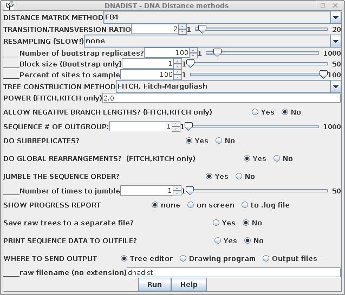Viewport: 345px width, 295px height.
Task: Open the Help button
Action: click(x=188, y=285)
